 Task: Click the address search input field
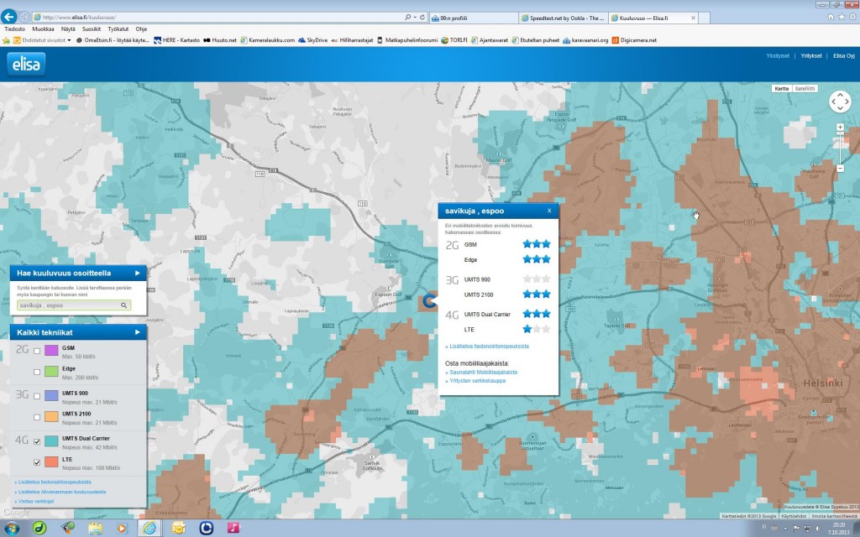coord(67,305)
